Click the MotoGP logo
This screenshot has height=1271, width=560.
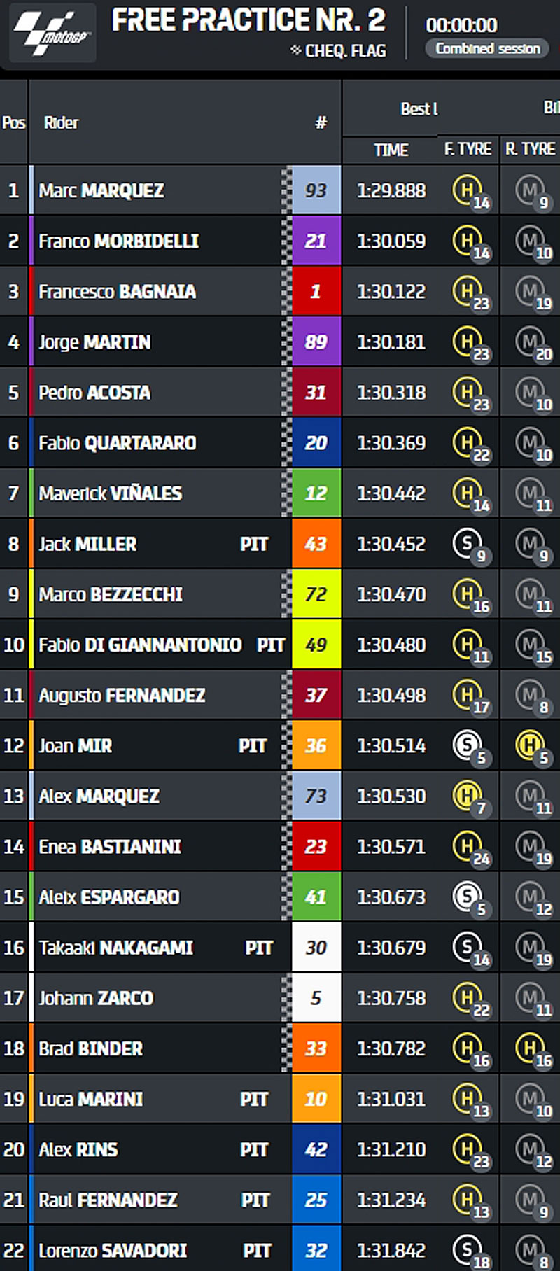click(x=52, y=33)
